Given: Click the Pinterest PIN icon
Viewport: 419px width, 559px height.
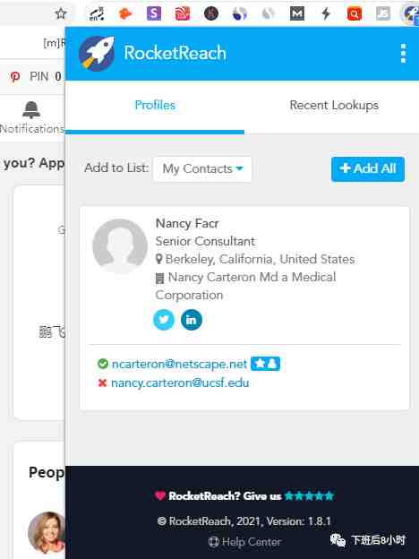Looking at the screenshot, I should 15,77.
